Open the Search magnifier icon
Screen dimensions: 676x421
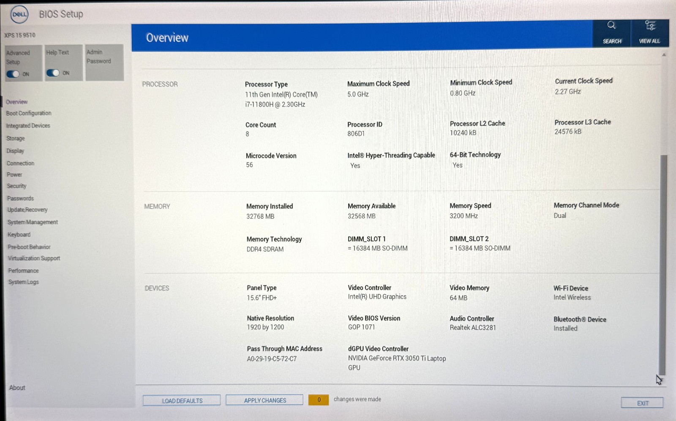tap(611, 25)
